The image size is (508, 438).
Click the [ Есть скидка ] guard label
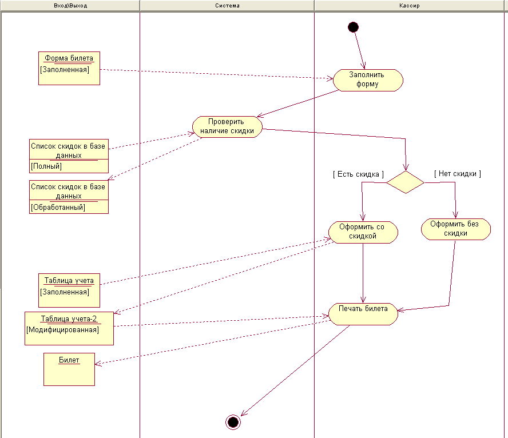click(x=358, y=174)
